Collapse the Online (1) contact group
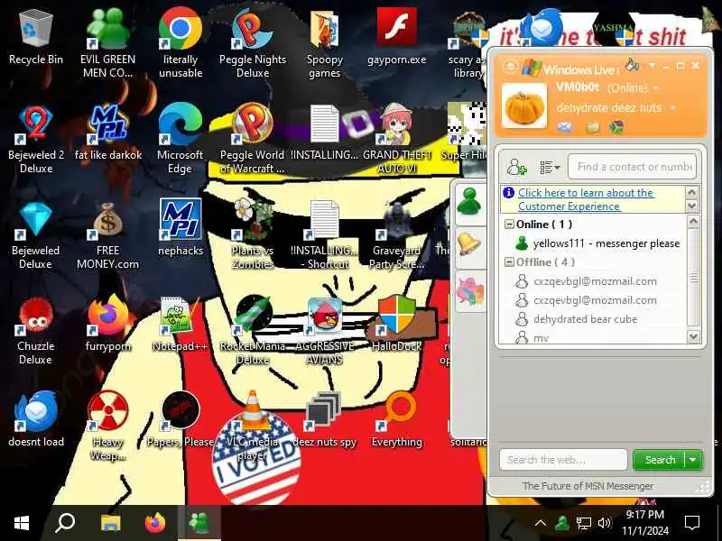 coord(509,224)
